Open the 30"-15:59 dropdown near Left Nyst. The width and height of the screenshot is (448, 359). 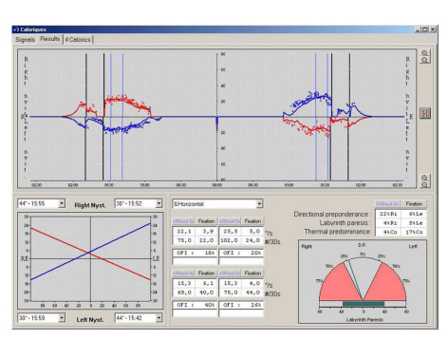click(62, 318)
